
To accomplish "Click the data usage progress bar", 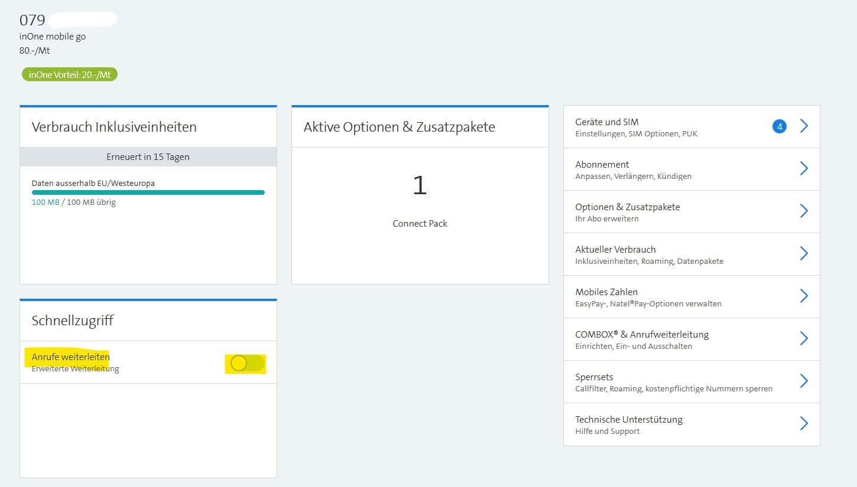I will (x=148, y=192).
